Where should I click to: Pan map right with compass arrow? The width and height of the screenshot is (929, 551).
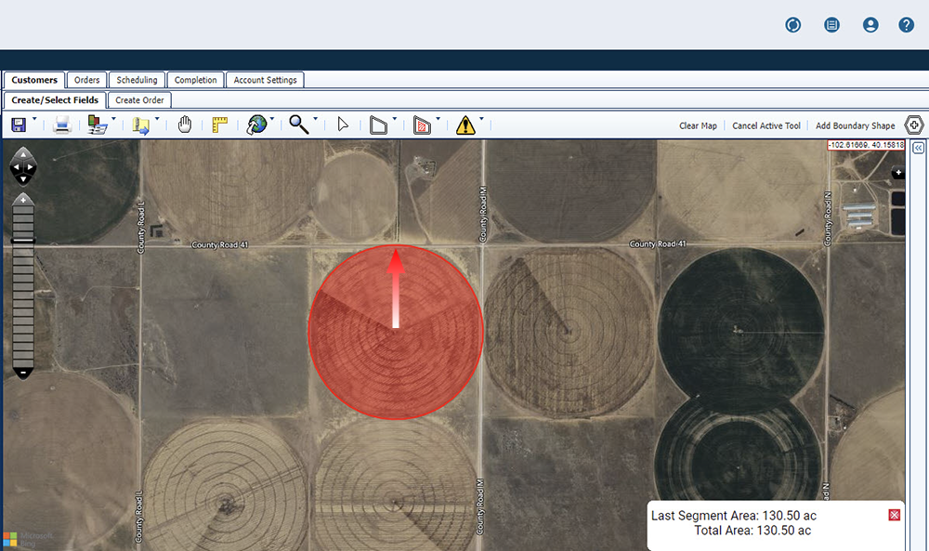(x=32, y=167)
